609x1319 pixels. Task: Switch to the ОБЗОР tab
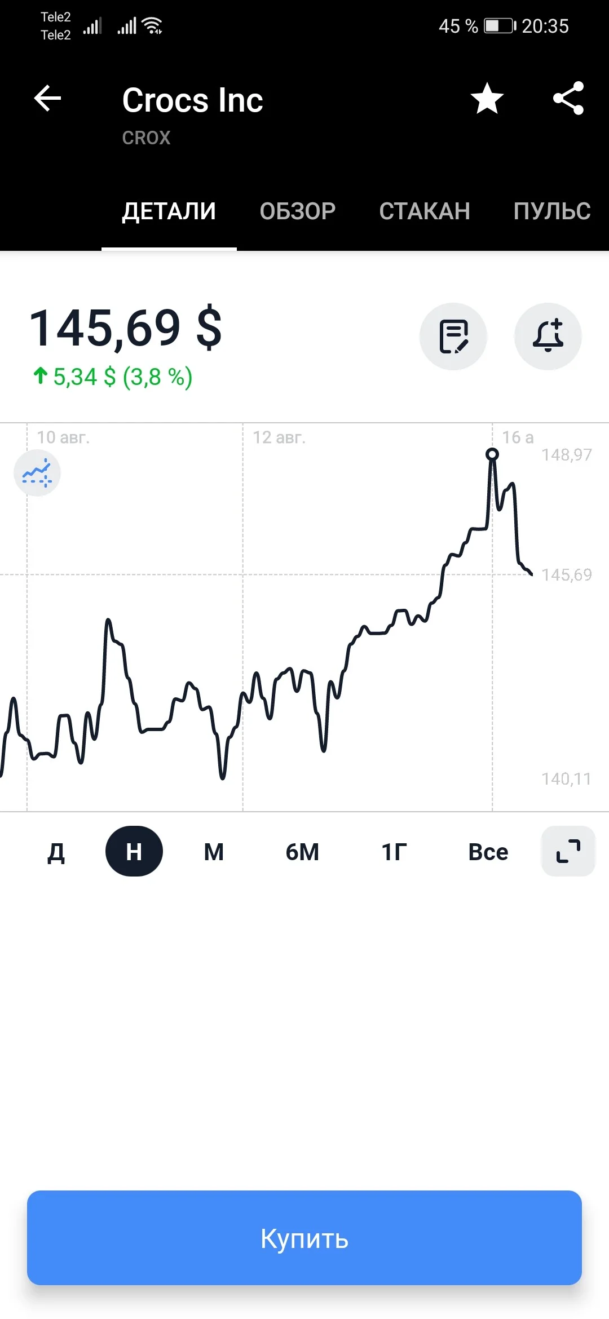pos(298,211)
